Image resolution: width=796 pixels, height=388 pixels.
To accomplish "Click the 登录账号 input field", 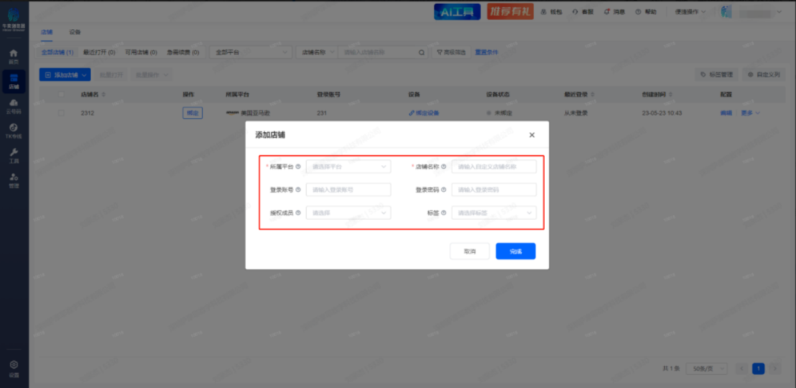I will tap(348, 189).
